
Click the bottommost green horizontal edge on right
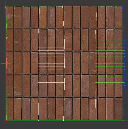pyautogui.click(x=109, y=86)
